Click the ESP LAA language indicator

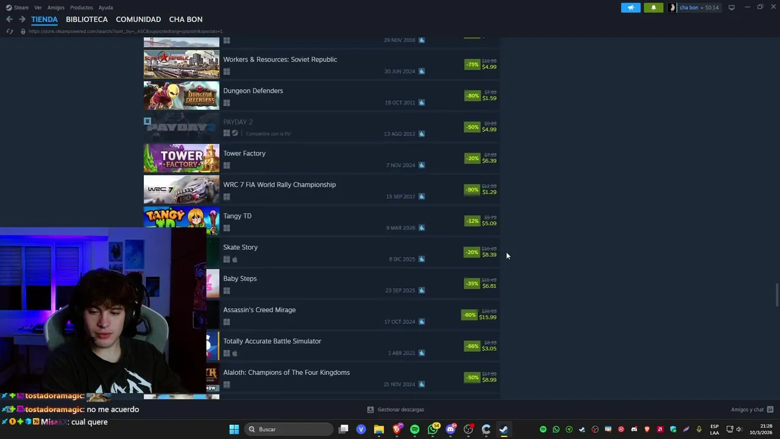coord(714,429)
